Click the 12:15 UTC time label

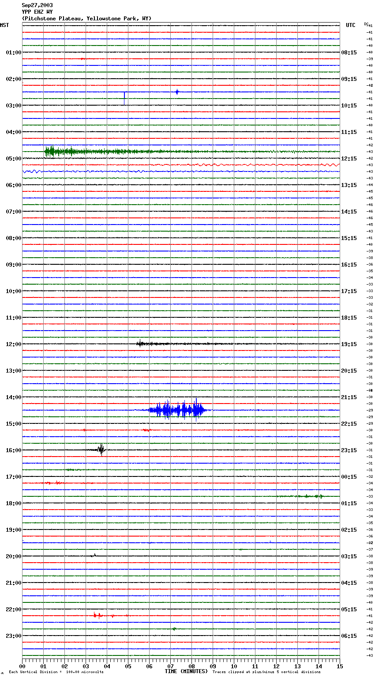(349, 159)
